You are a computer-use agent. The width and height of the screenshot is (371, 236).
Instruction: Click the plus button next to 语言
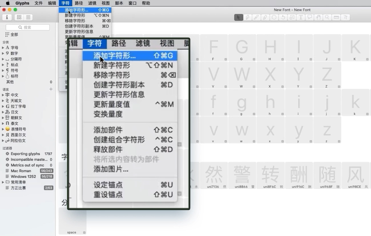pos(51,89)
